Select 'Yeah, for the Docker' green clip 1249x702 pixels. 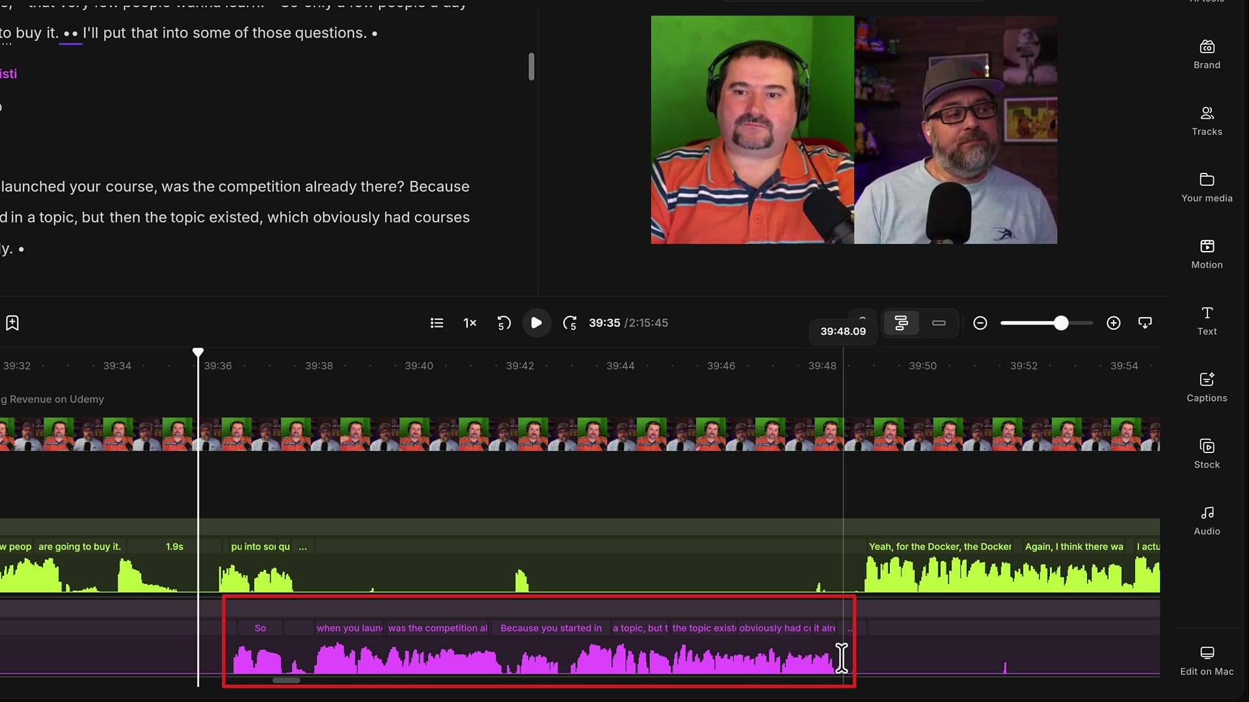(940, 547)
